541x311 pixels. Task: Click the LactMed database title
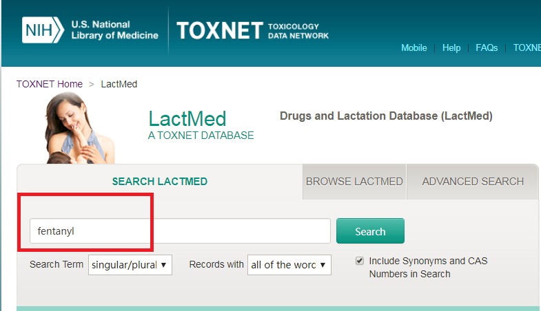(x=187, y=118)
